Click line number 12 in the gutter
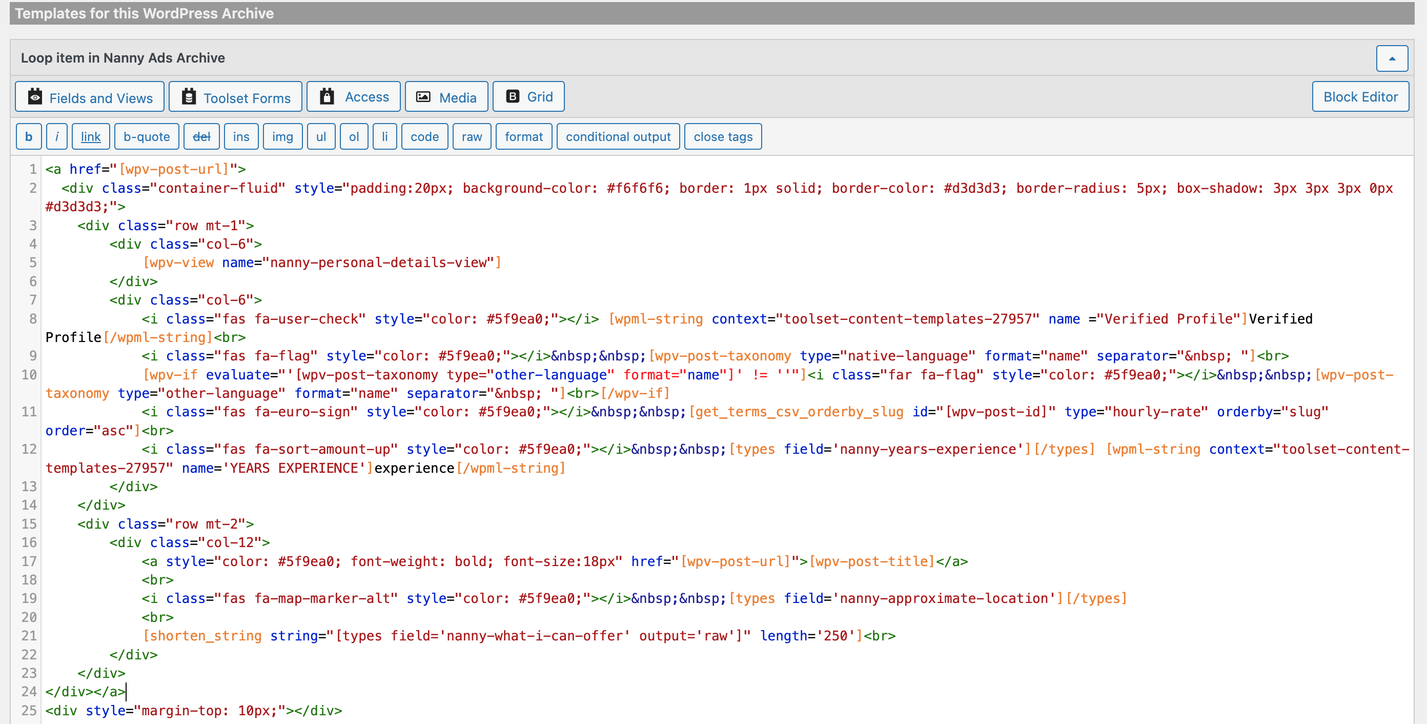The height and width of the screenshot is (724, 1427). 29,449
